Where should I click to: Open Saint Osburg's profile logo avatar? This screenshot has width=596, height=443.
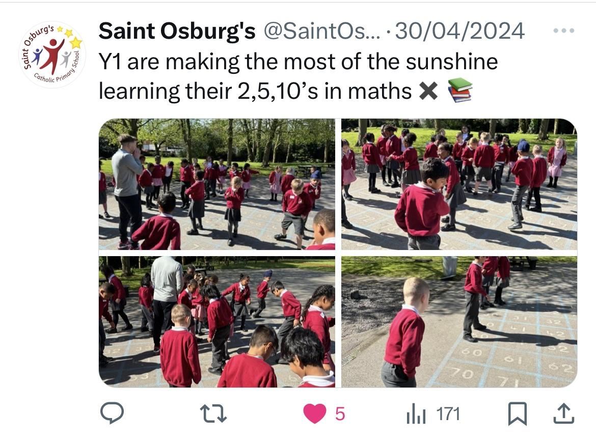pyautogui.click(x=52, y=54)
